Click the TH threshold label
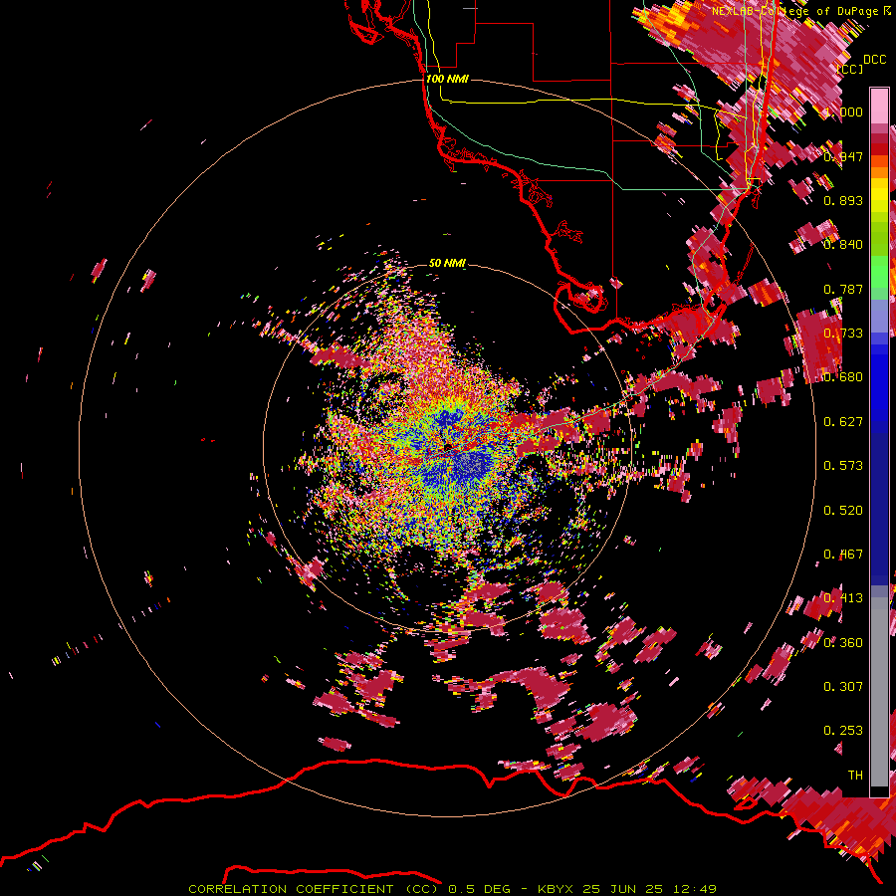 pyautogui.click(x=855, y=776)
